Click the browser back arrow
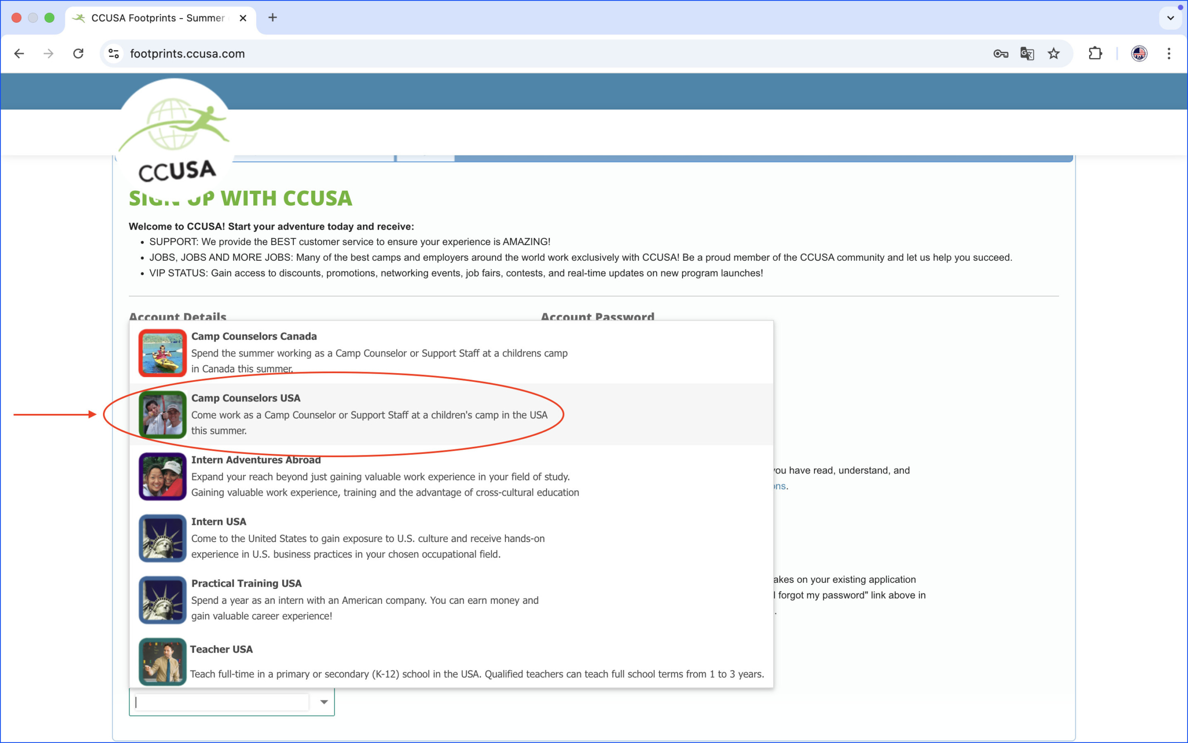Viewport: 1188px width, 743px height. click(x=19, y=53)
